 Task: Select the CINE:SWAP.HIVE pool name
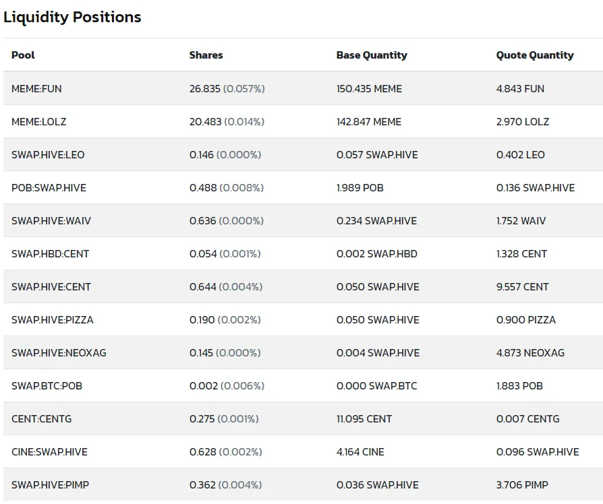(x=50, y=452)
